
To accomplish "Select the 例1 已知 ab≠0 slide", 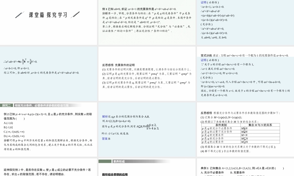I will click(x=147, y=22).
